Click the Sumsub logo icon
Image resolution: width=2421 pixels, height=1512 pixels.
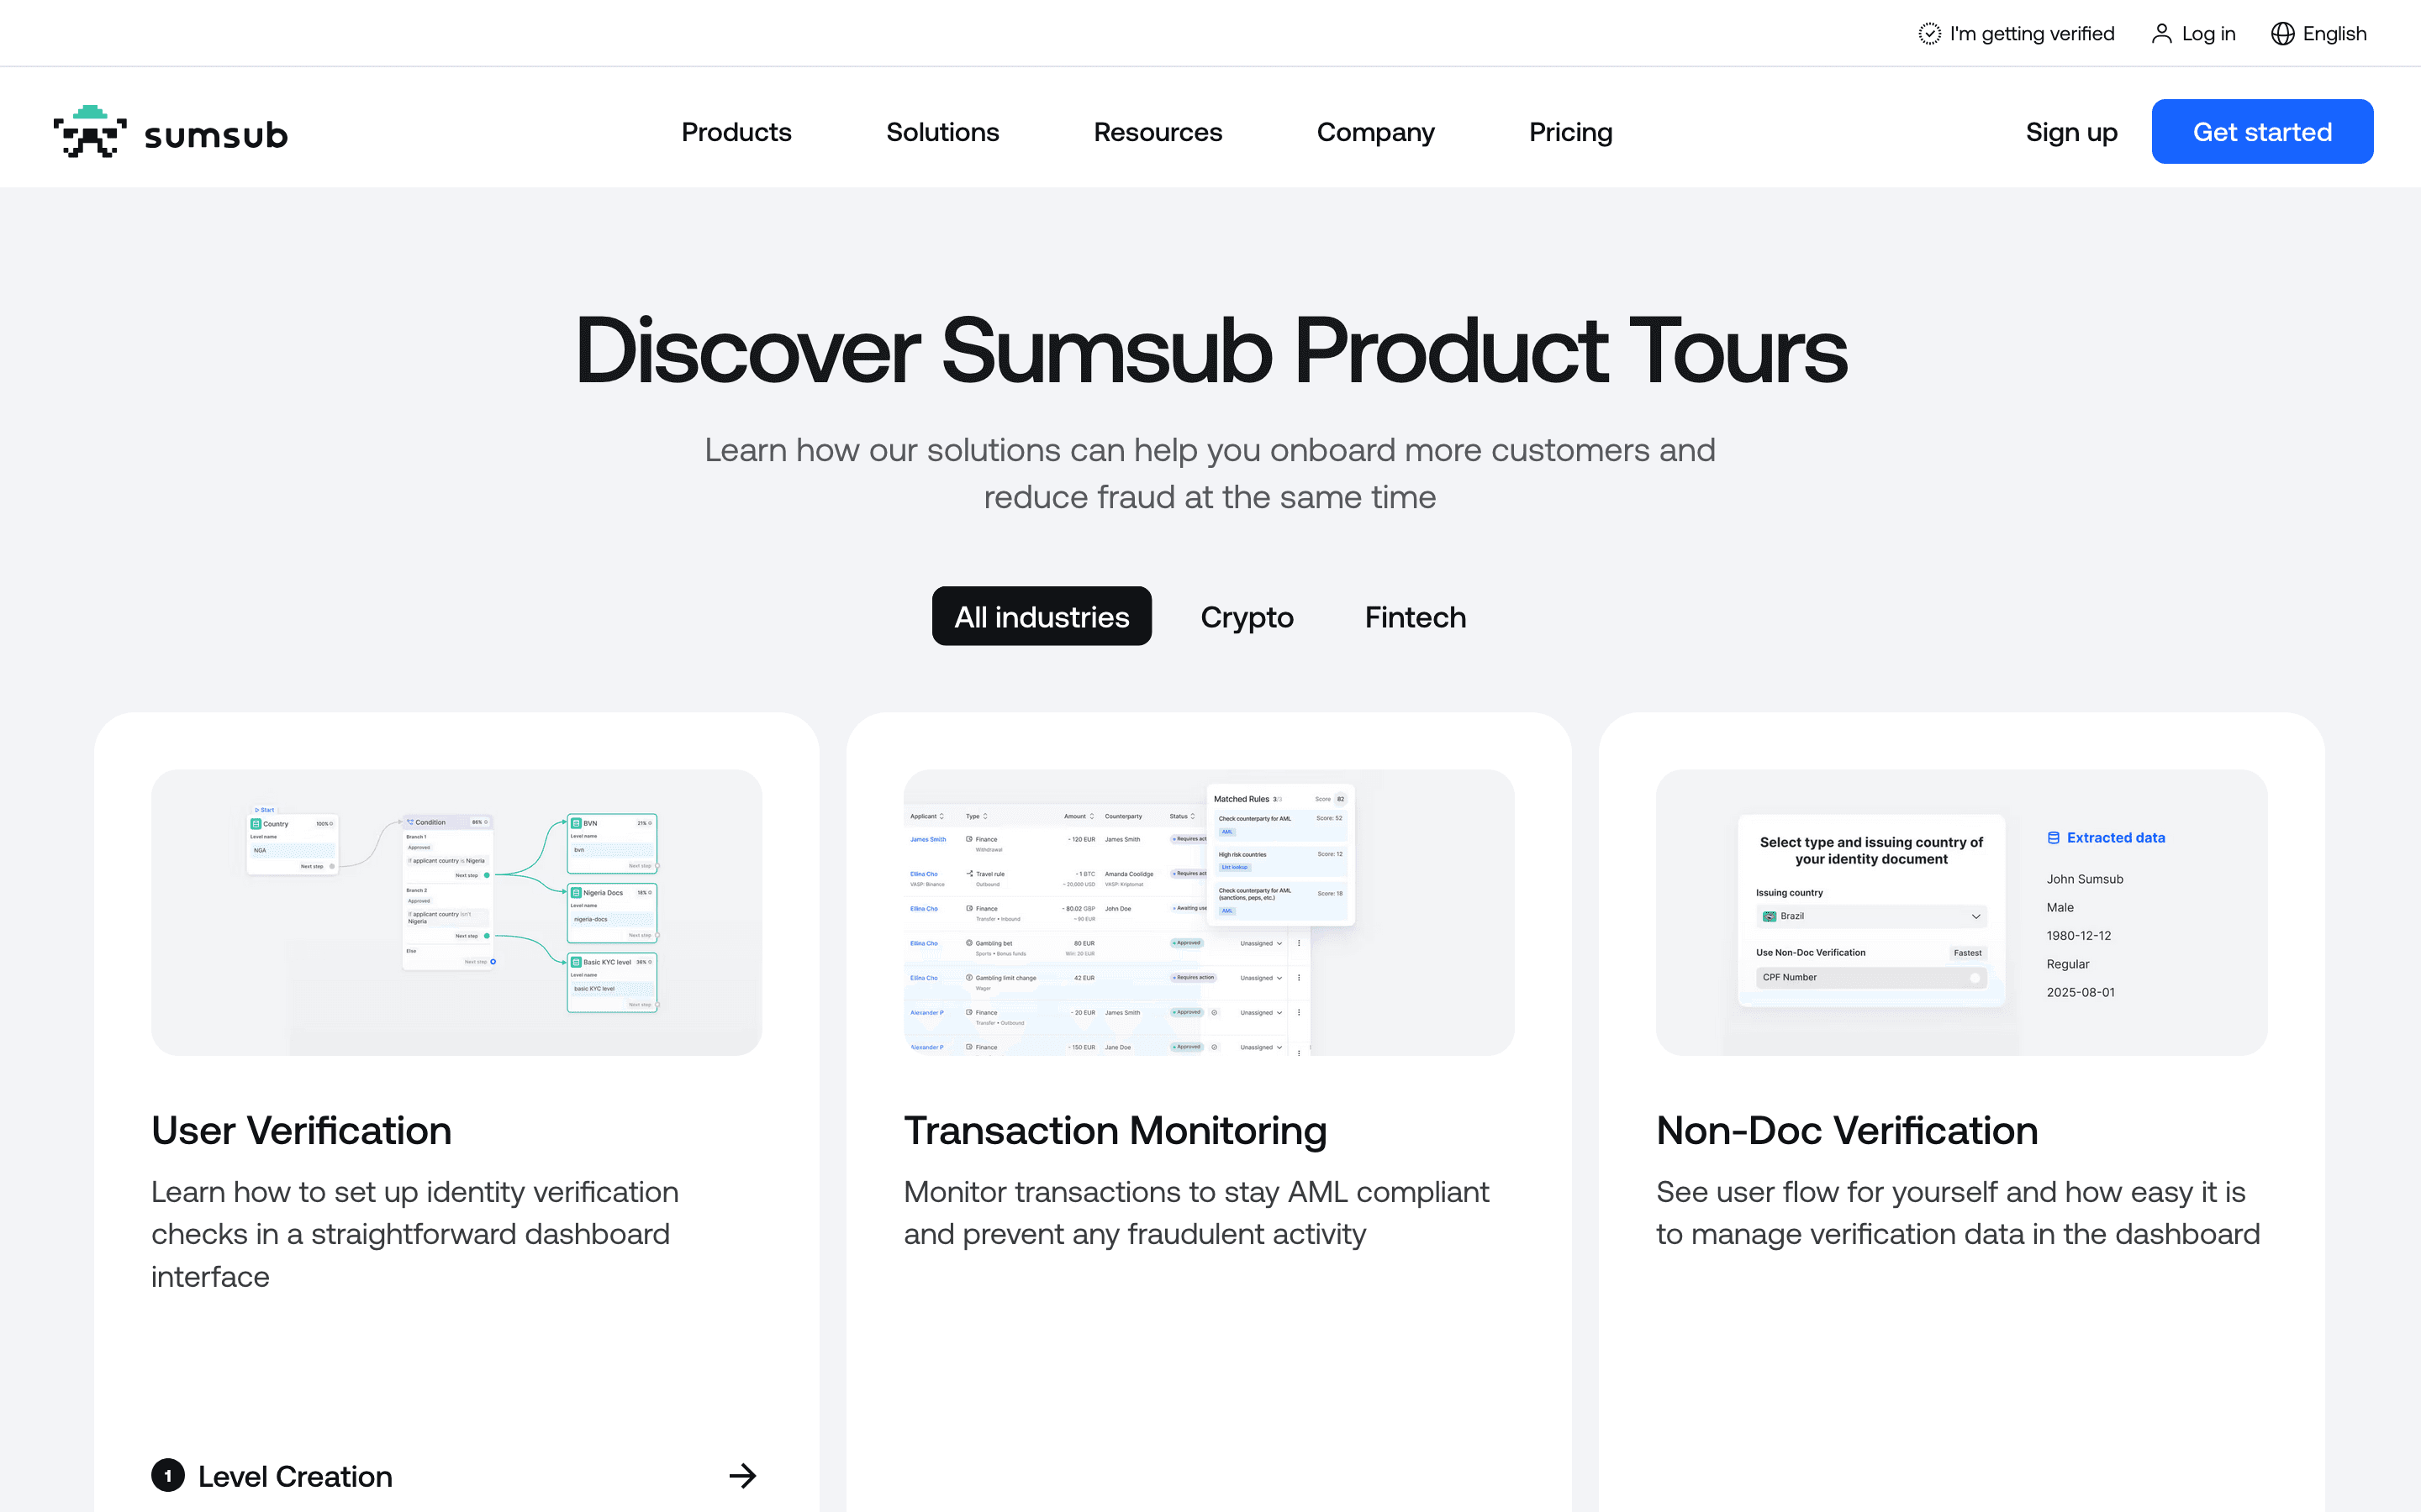90,132
